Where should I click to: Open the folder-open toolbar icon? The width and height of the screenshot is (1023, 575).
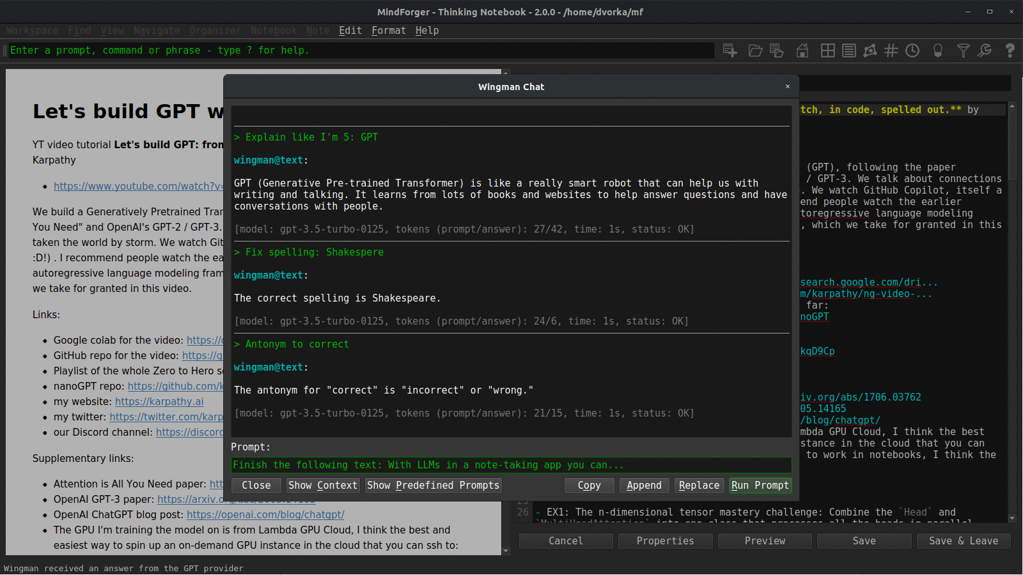[755, 50]
